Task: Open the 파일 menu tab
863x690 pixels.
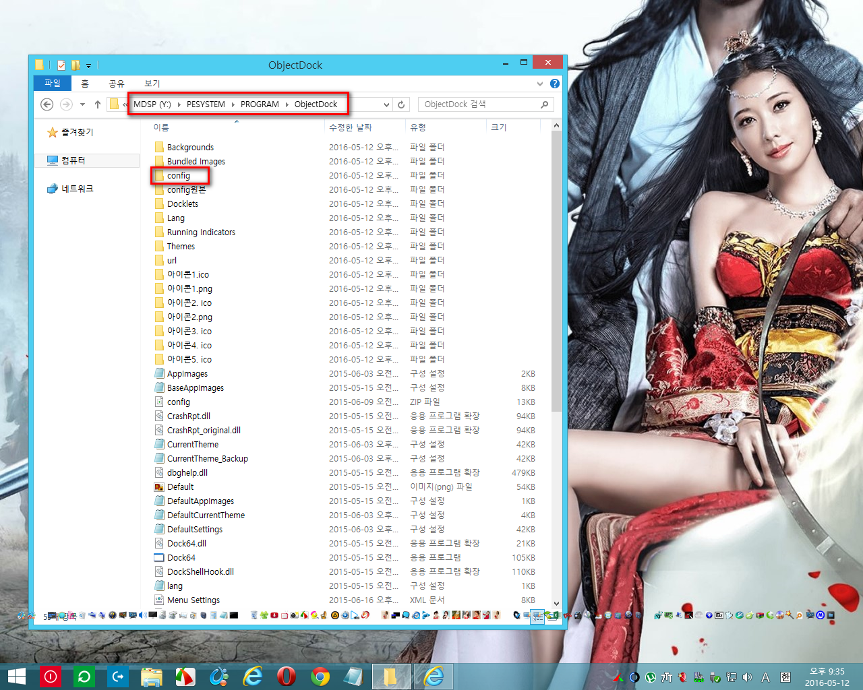Action: [x=52, y=83]
